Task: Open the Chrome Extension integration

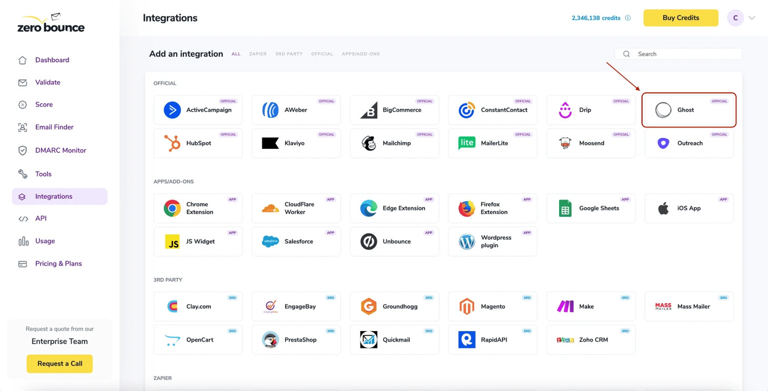Action: (x=198, y=208)
